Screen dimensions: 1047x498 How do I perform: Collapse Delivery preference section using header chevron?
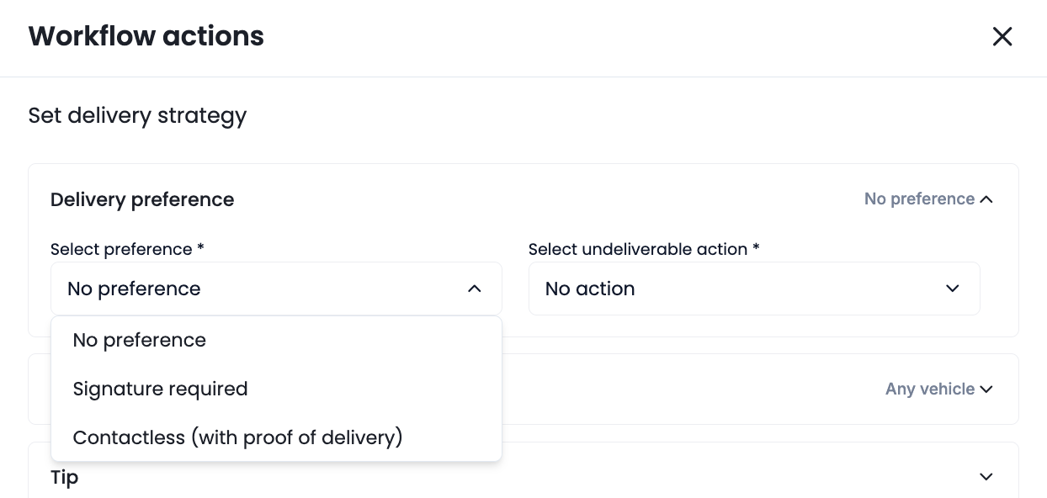pos(986,199)
